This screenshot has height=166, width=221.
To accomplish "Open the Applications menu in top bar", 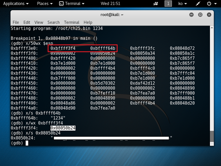I will click(16, 4).
